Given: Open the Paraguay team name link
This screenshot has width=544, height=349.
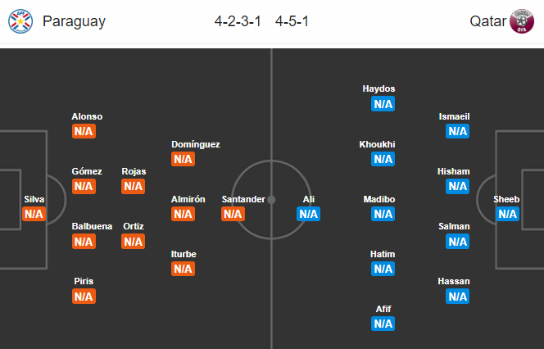Looking at the screenshot, I should tap(74, 22).
